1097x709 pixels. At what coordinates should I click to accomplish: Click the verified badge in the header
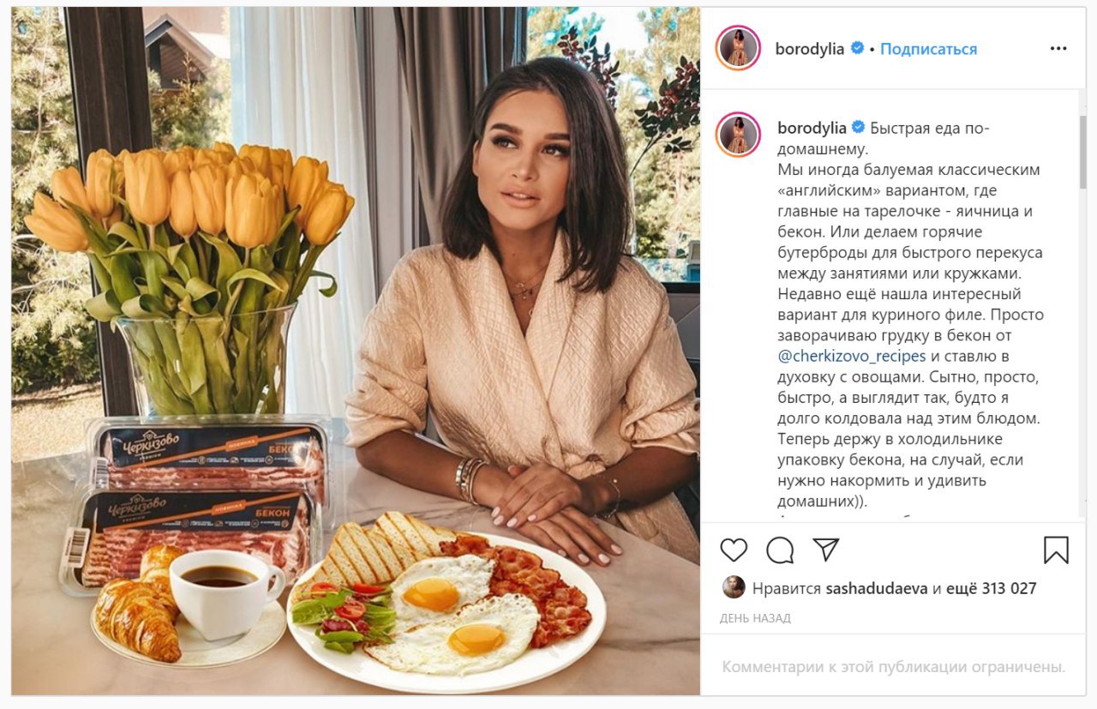click(857, 49)
